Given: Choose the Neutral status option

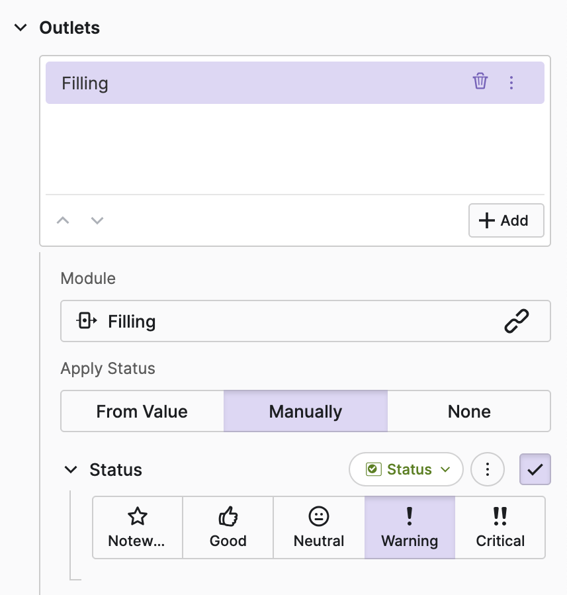Looking at the screenshot, I should [319, 527].
